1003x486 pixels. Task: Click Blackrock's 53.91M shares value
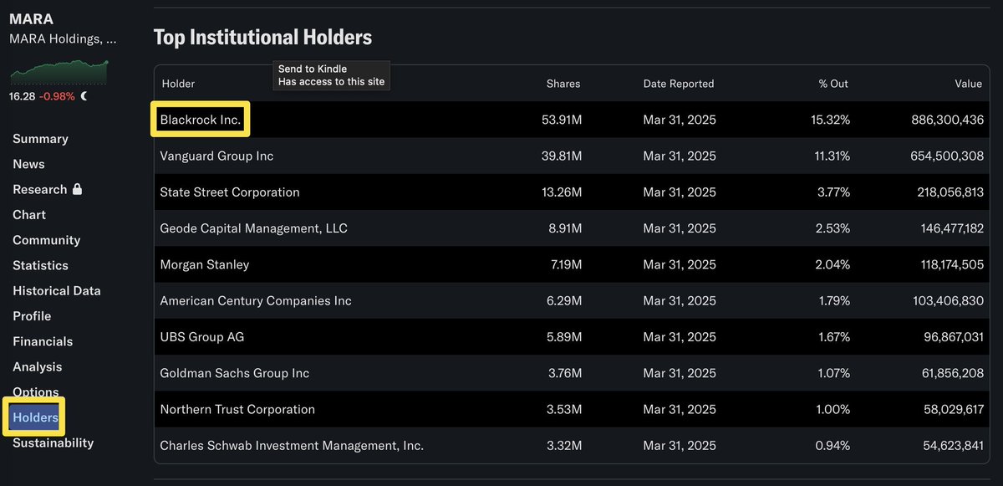pos(562,120)
